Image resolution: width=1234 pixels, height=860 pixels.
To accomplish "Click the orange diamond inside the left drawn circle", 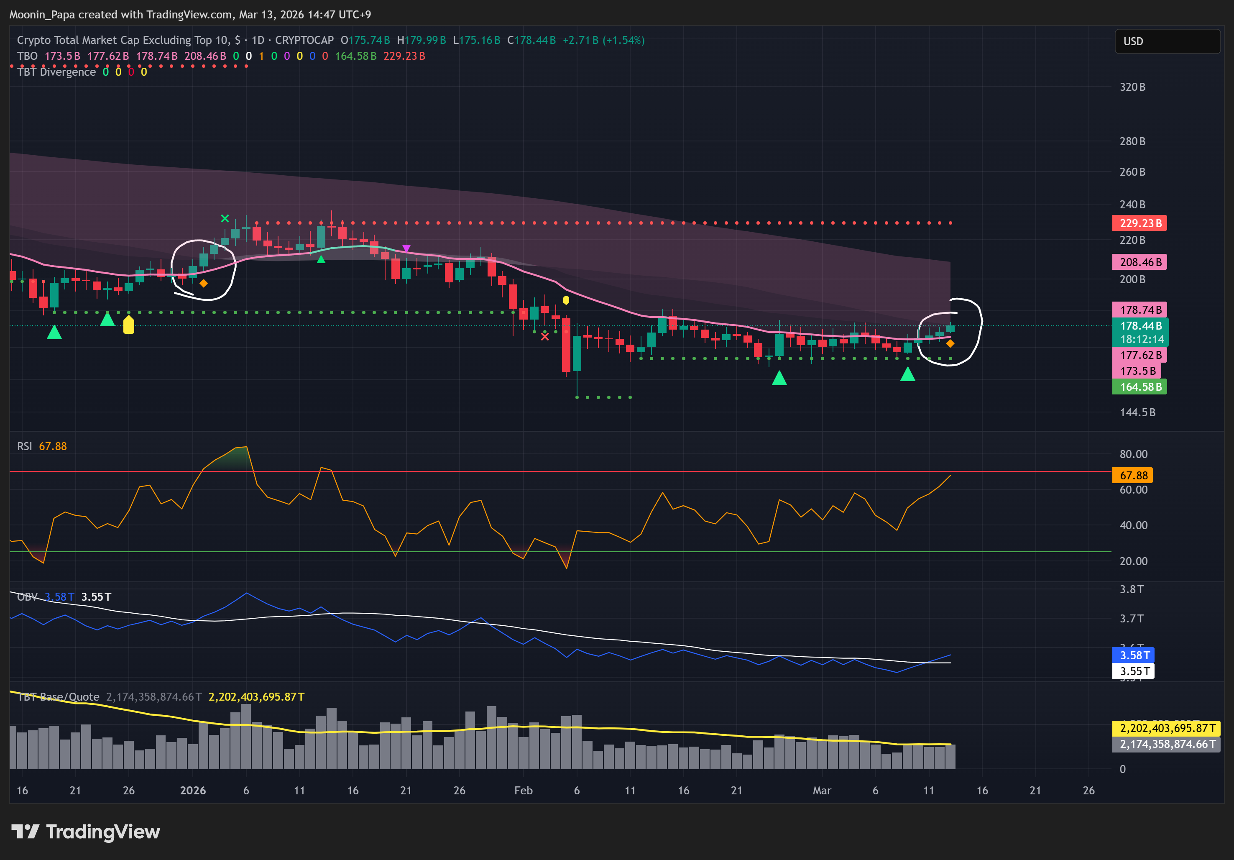I will coord(203,283).
